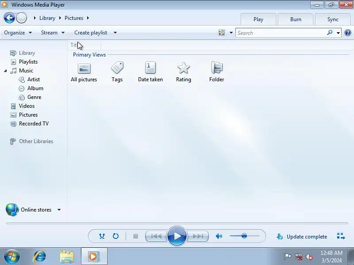Select Other Libraries

(x=36, y=141)
